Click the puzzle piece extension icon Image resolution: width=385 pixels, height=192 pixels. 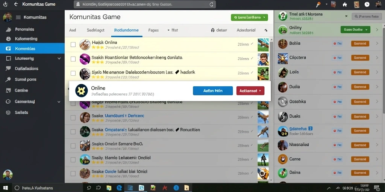[345, 4]
